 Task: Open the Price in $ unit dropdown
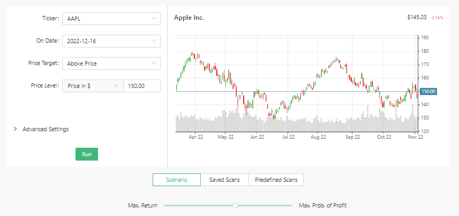pyautogui.click(x=93, y=86)
